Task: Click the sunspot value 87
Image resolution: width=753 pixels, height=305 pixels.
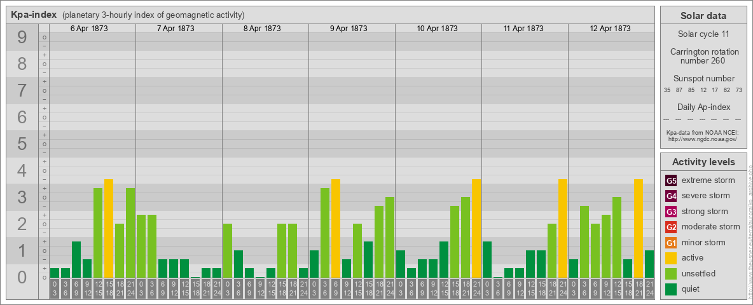Action: (x=679, y=90)
